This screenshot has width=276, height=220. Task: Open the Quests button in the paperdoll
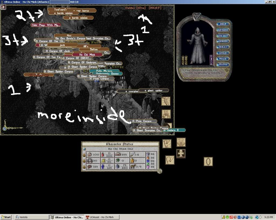pos(223,41)
